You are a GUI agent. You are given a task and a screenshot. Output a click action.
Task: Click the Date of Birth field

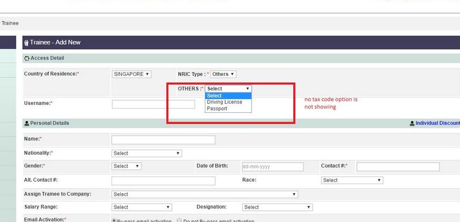pyautogui.click(x=272, y=167)
